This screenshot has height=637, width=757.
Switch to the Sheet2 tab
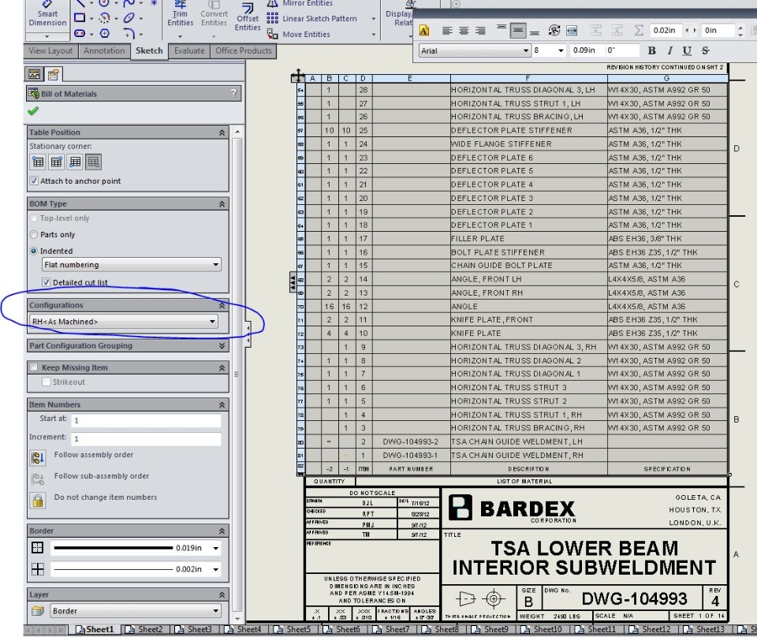point(145,629)
